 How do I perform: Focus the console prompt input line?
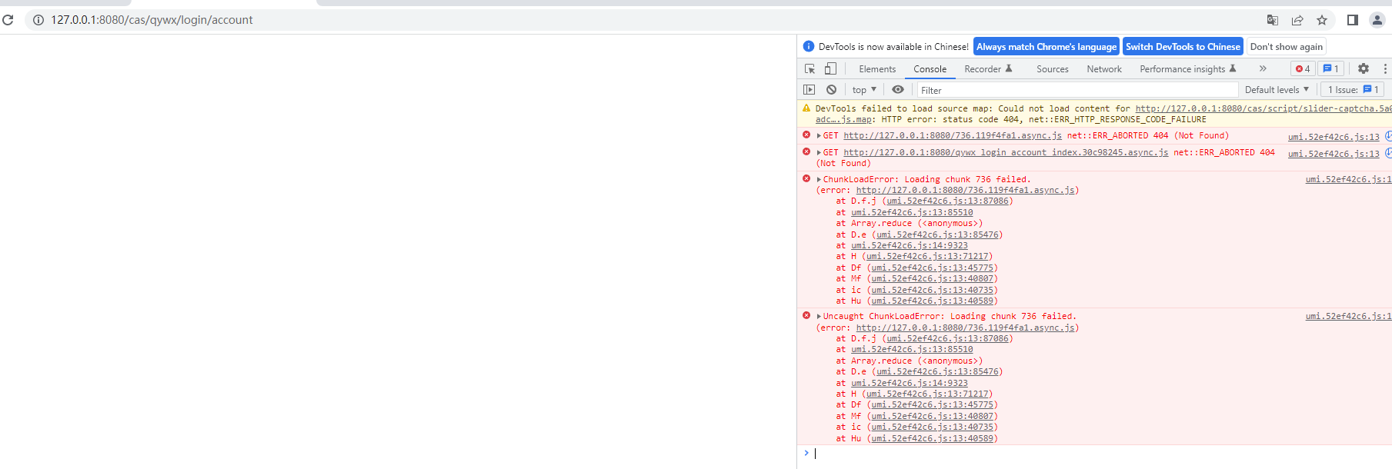(x=1100, y=454)
